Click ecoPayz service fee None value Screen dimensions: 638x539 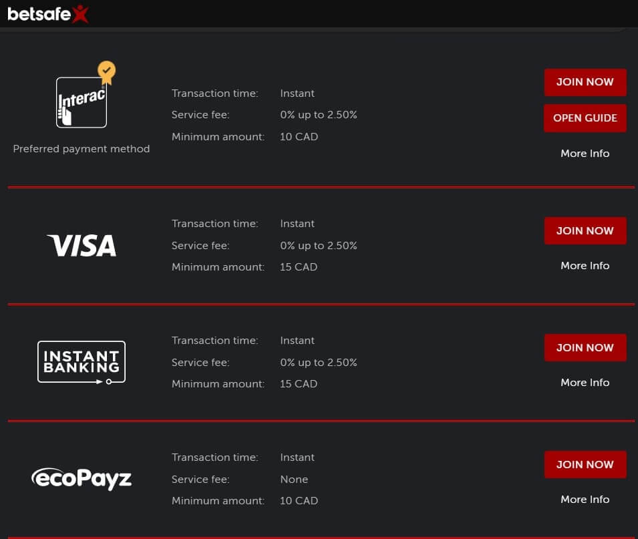294,479
